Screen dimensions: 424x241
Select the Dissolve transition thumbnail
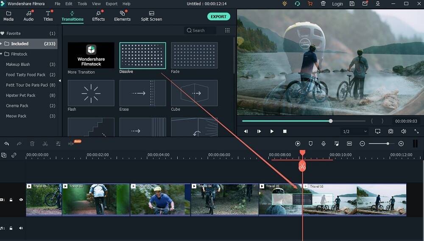142,55
